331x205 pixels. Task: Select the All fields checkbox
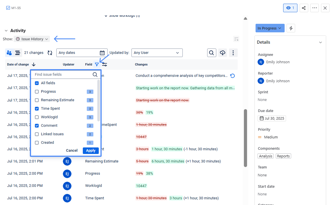point(36,83)
